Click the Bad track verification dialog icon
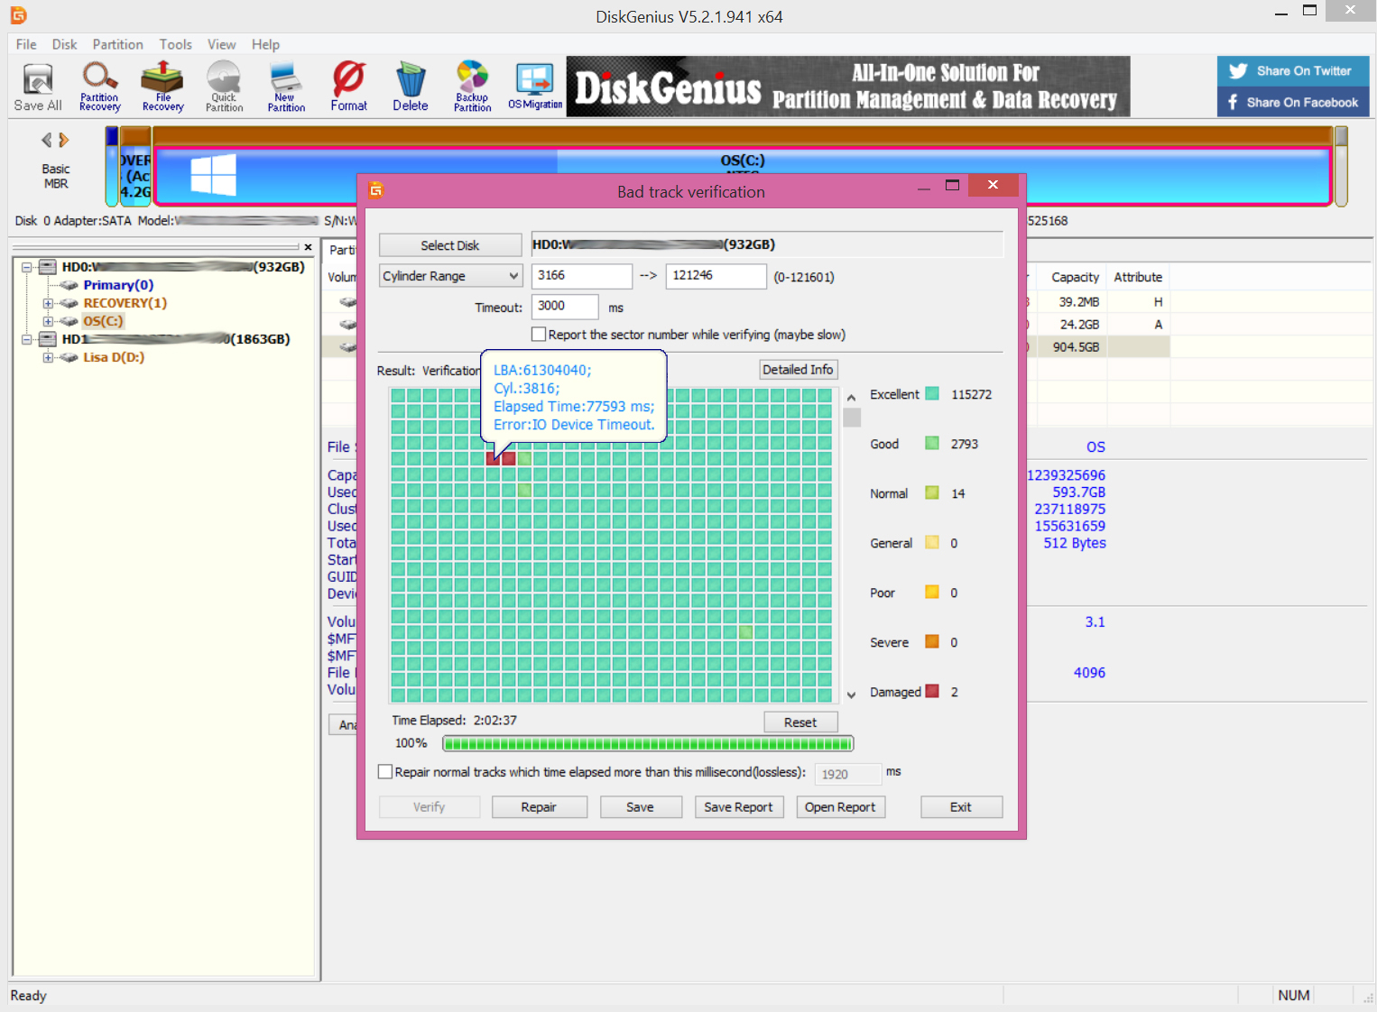Viewport: 1377px width, 1012px height. coord(376,189)
